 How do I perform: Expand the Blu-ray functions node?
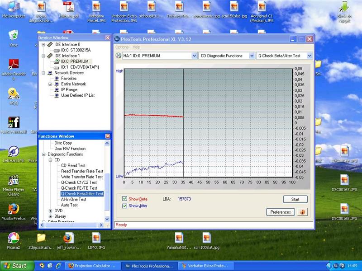[50, 216]
